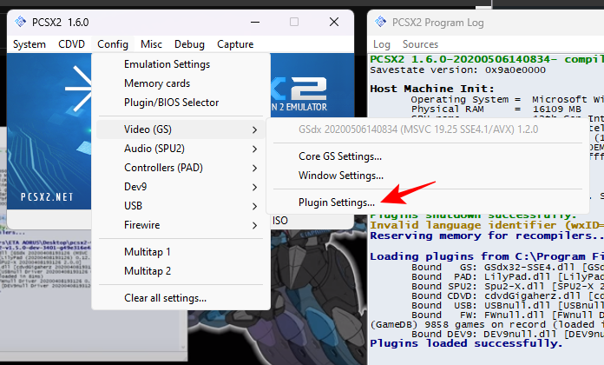604x365 pixels.
Task: Close the PCSX2 1.6.0 window
Action: pos(334,22)
